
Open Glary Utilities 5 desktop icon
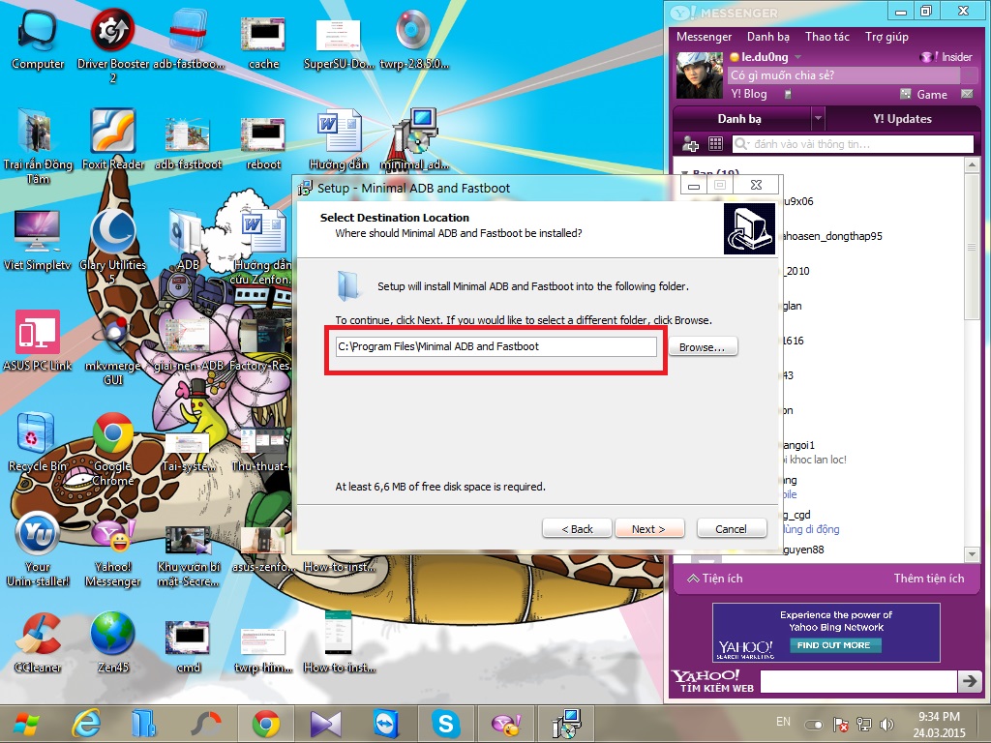tap(112, 247)
